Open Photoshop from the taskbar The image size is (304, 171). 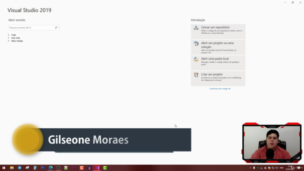[43, 168]
